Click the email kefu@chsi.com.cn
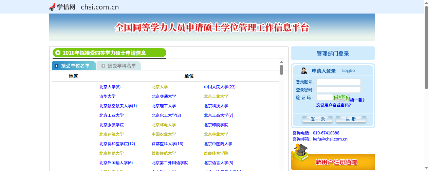The width and height of the screenshot is (429, 171). (x=330, y=139)
